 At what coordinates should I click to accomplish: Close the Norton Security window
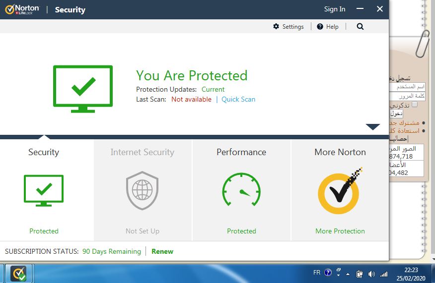click(380, 9)
